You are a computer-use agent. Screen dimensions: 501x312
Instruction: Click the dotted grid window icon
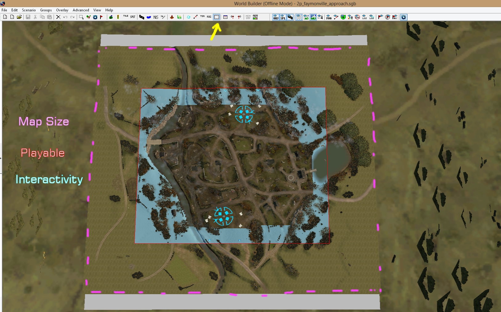[225, 17]
